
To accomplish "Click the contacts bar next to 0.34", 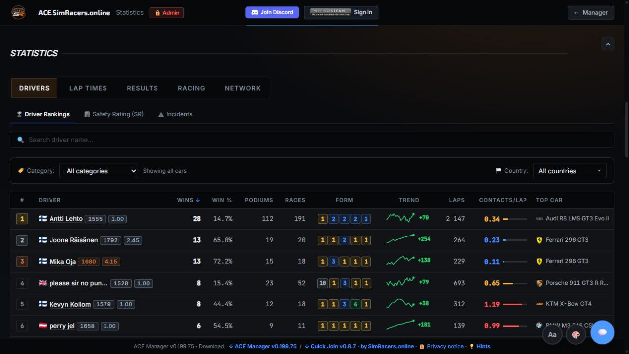I will coord(515,219).
